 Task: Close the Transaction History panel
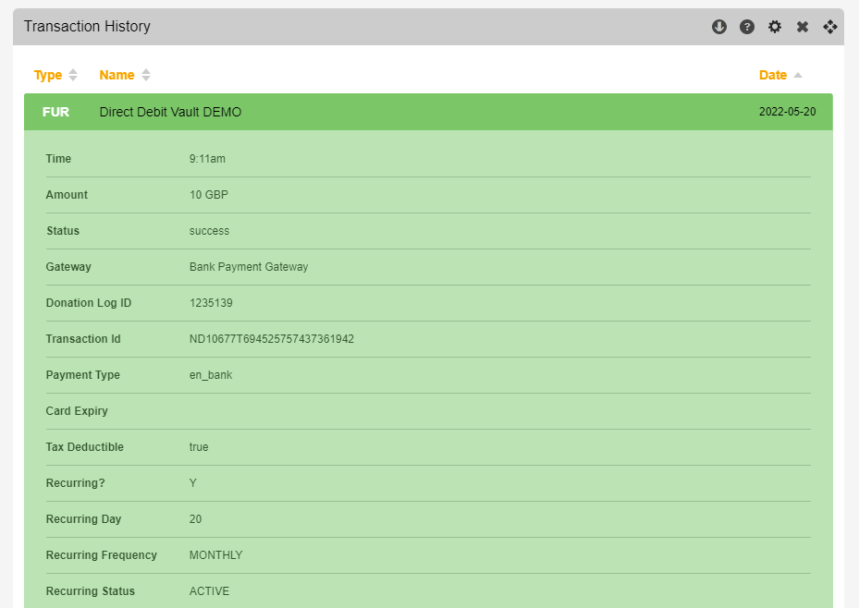pyautogui.click(x=803, y=27)
